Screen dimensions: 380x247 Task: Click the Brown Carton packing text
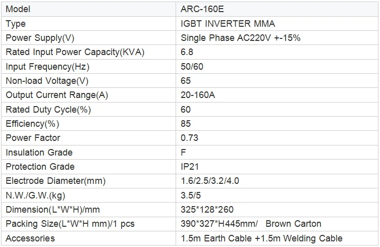click(x=293, y=224)
